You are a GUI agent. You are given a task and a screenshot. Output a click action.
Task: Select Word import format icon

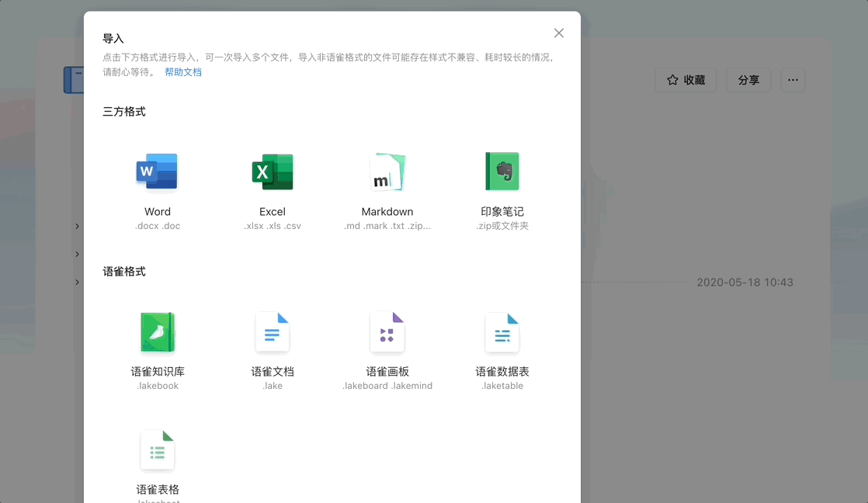pos(157,172)
